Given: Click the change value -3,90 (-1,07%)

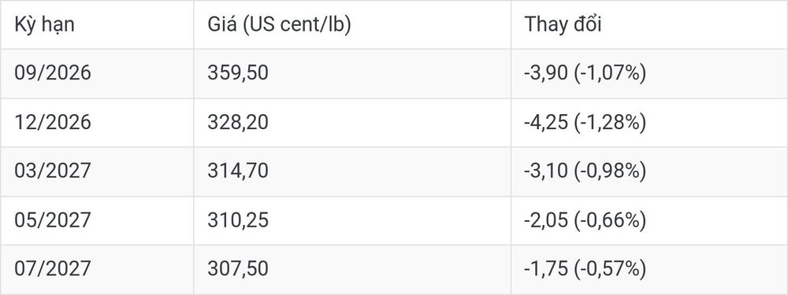Looking at the screenshot, I should coord(585,73).
